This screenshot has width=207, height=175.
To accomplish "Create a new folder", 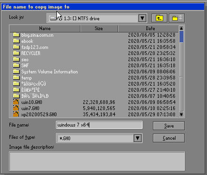I will coord(177,18).
